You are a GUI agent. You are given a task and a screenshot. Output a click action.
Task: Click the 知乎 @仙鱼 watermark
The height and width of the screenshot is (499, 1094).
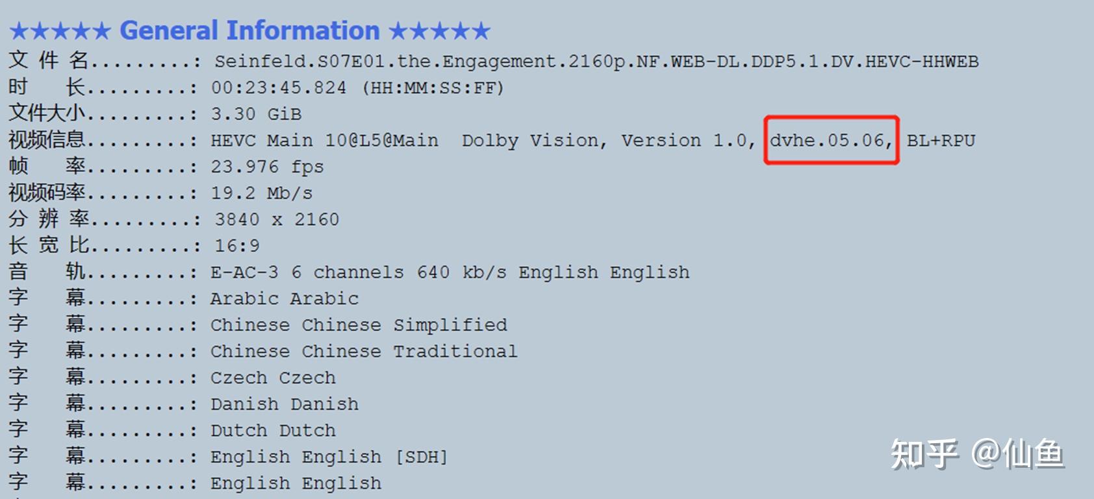pyautogui.click(x=976, y=454)
